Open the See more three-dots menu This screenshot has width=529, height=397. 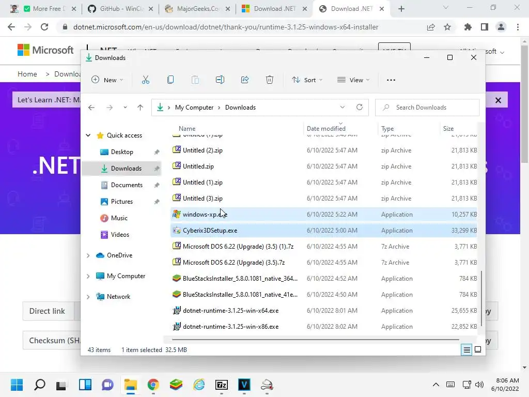point(391,80)
